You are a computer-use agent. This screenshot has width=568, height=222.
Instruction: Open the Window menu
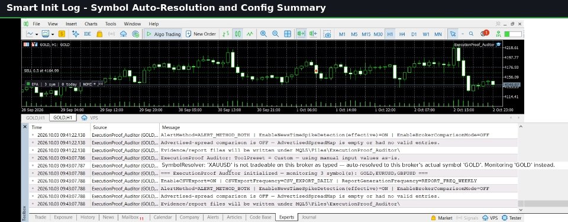pyautogui.click(x=132, y=24)
